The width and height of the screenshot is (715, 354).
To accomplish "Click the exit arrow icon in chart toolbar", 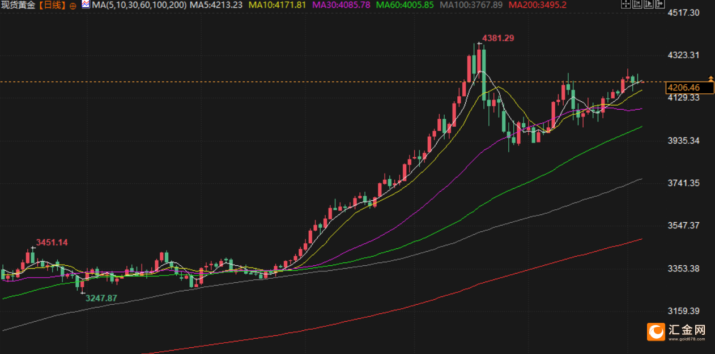I will coord(660,4).
